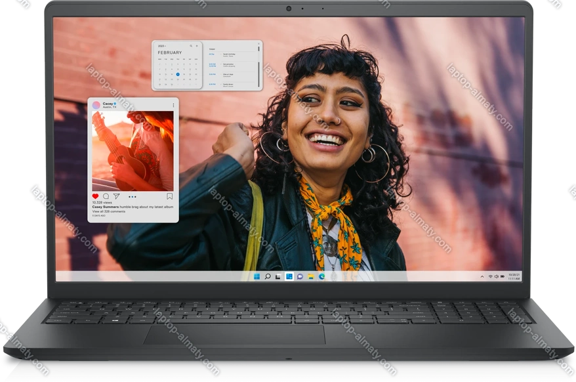Open Microsoft Edge from the taskbar
The width and height of the screenshot is (576, 382).
(x=321, y=276)
